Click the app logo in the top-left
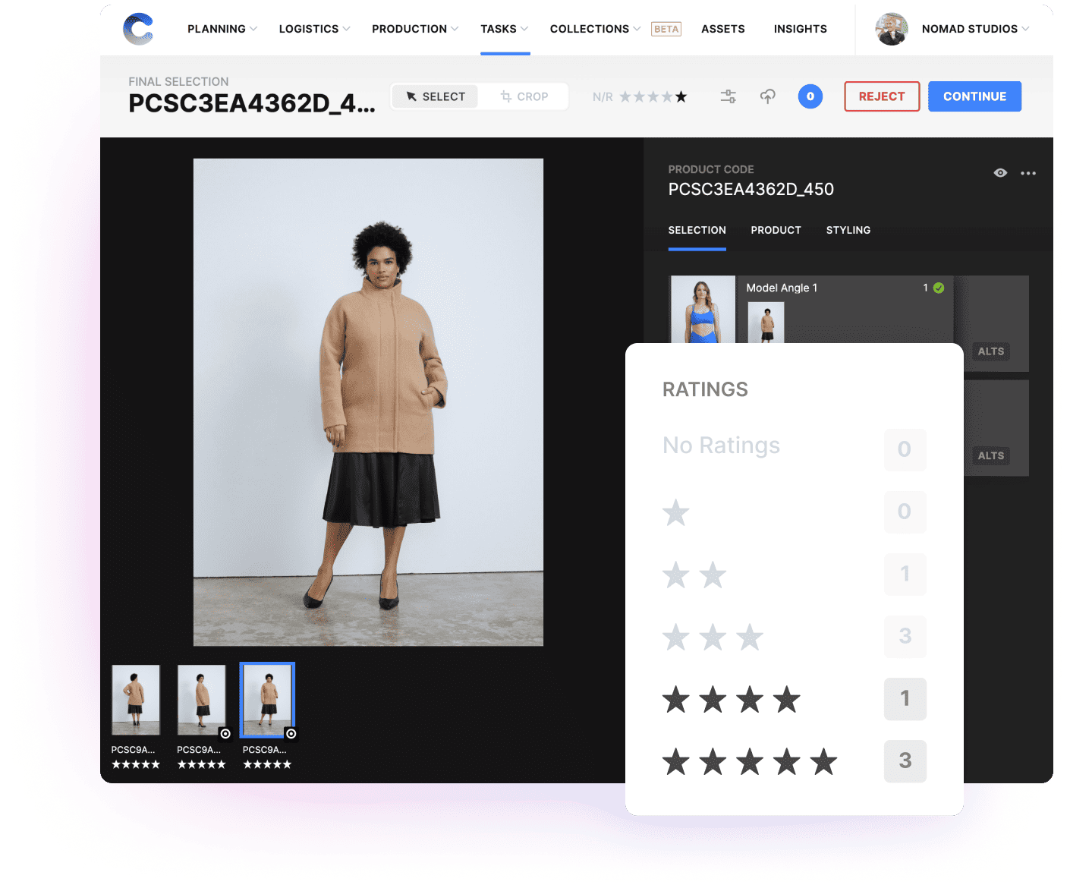The width and height of the screenshot is (1070, 888). 138,29
